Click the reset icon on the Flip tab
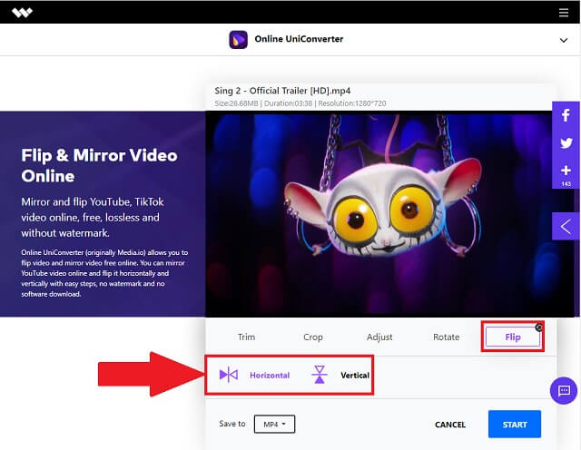Viewport: 581px width, 450px height. coord(538,328)
